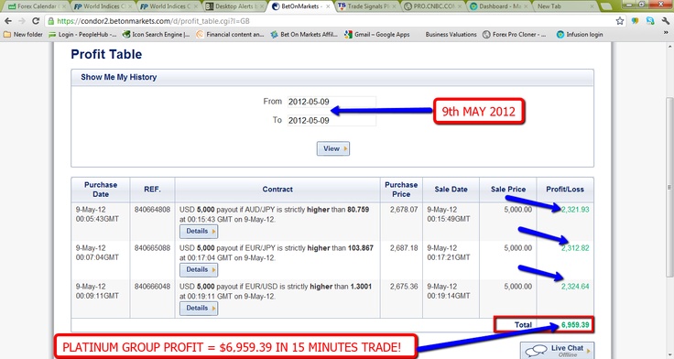Select reference number 840665088
The width and height of the screenshot is (674, 359).
(x=152, y=248)
